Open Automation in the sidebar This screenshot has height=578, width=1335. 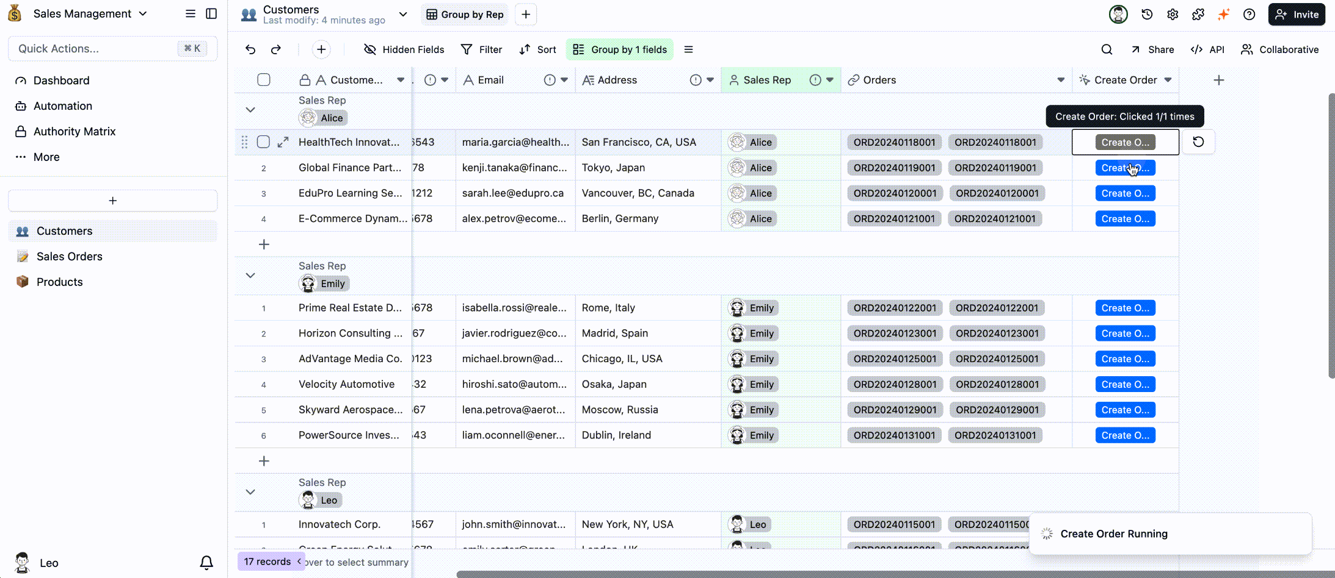(63, 106)
